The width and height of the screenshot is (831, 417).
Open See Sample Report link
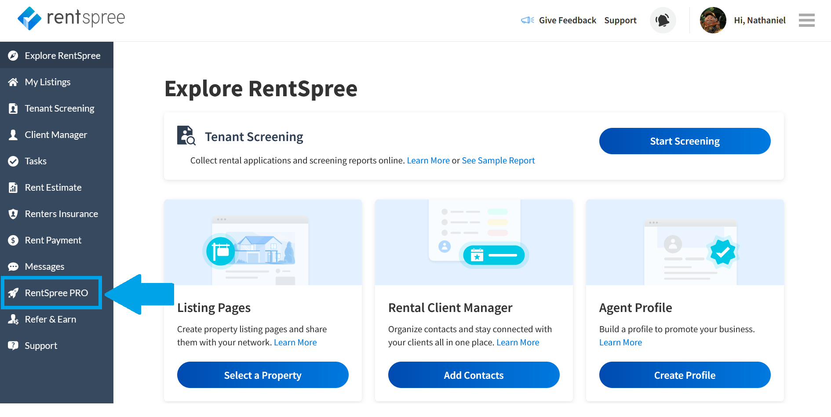(x=498, y=160)
